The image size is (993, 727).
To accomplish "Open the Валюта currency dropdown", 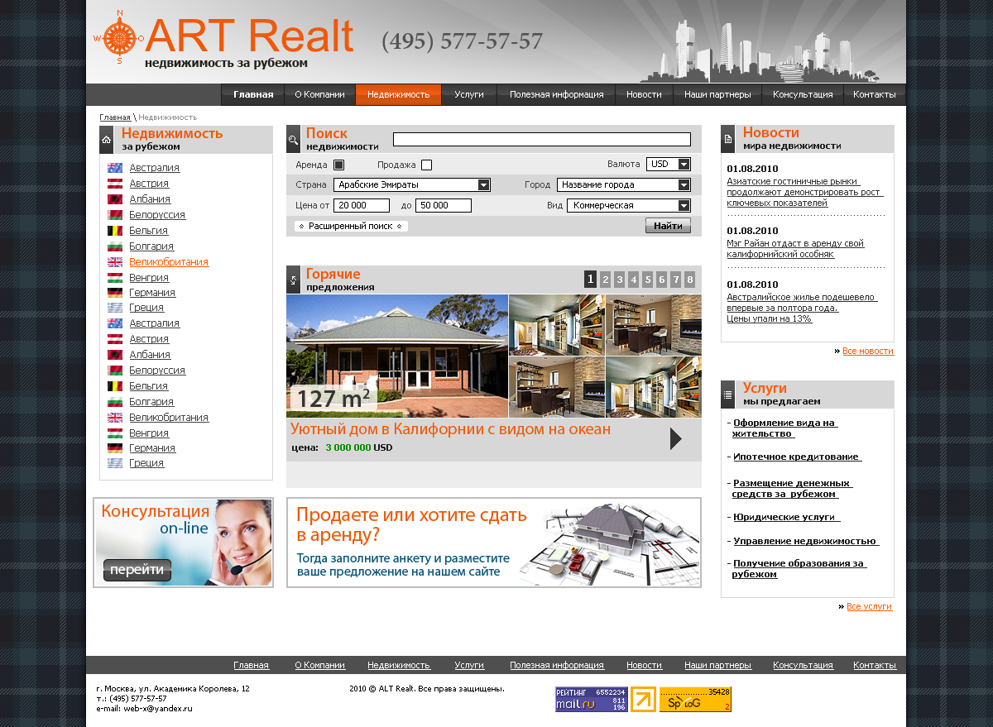I will tap(668, 165).
